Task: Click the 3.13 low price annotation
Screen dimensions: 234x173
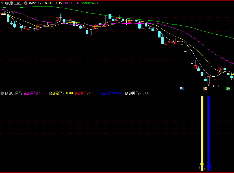Action: point(215,86)
